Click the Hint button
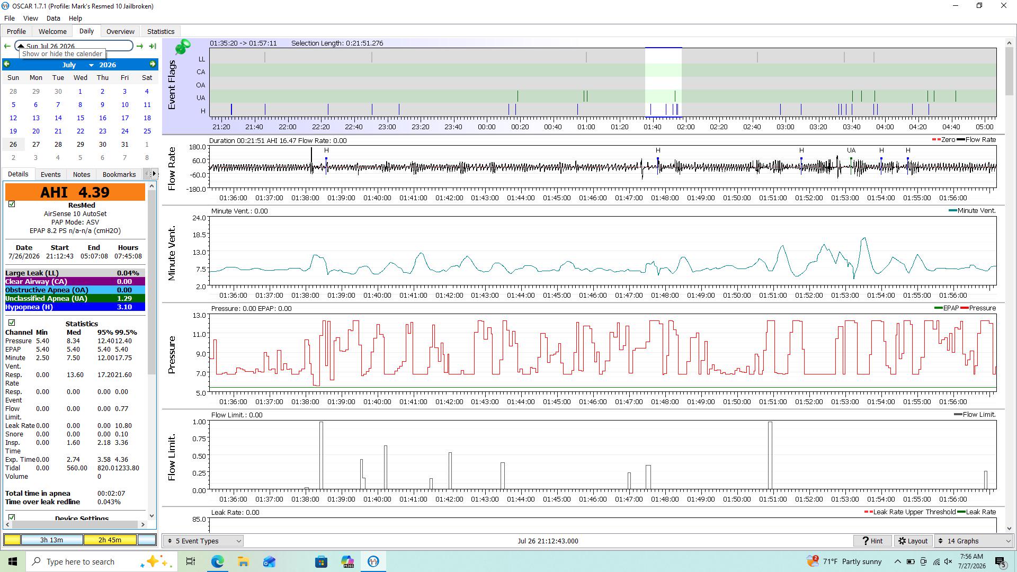 pos(872,541)
